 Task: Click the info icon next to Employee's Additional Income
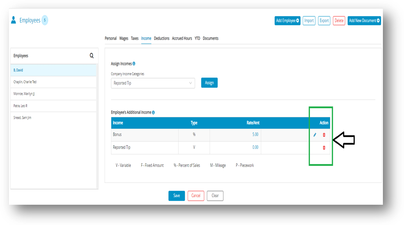153,112
